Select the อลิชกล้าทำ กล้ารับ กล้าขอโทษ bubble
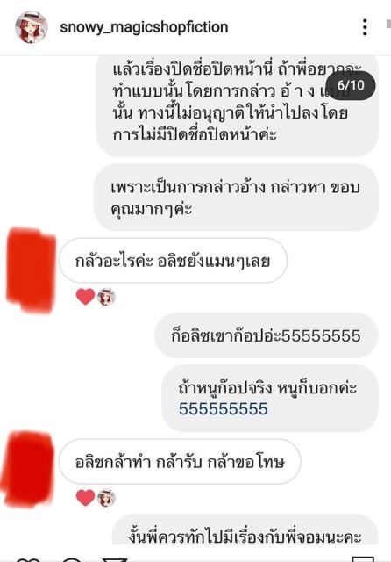 180,462
